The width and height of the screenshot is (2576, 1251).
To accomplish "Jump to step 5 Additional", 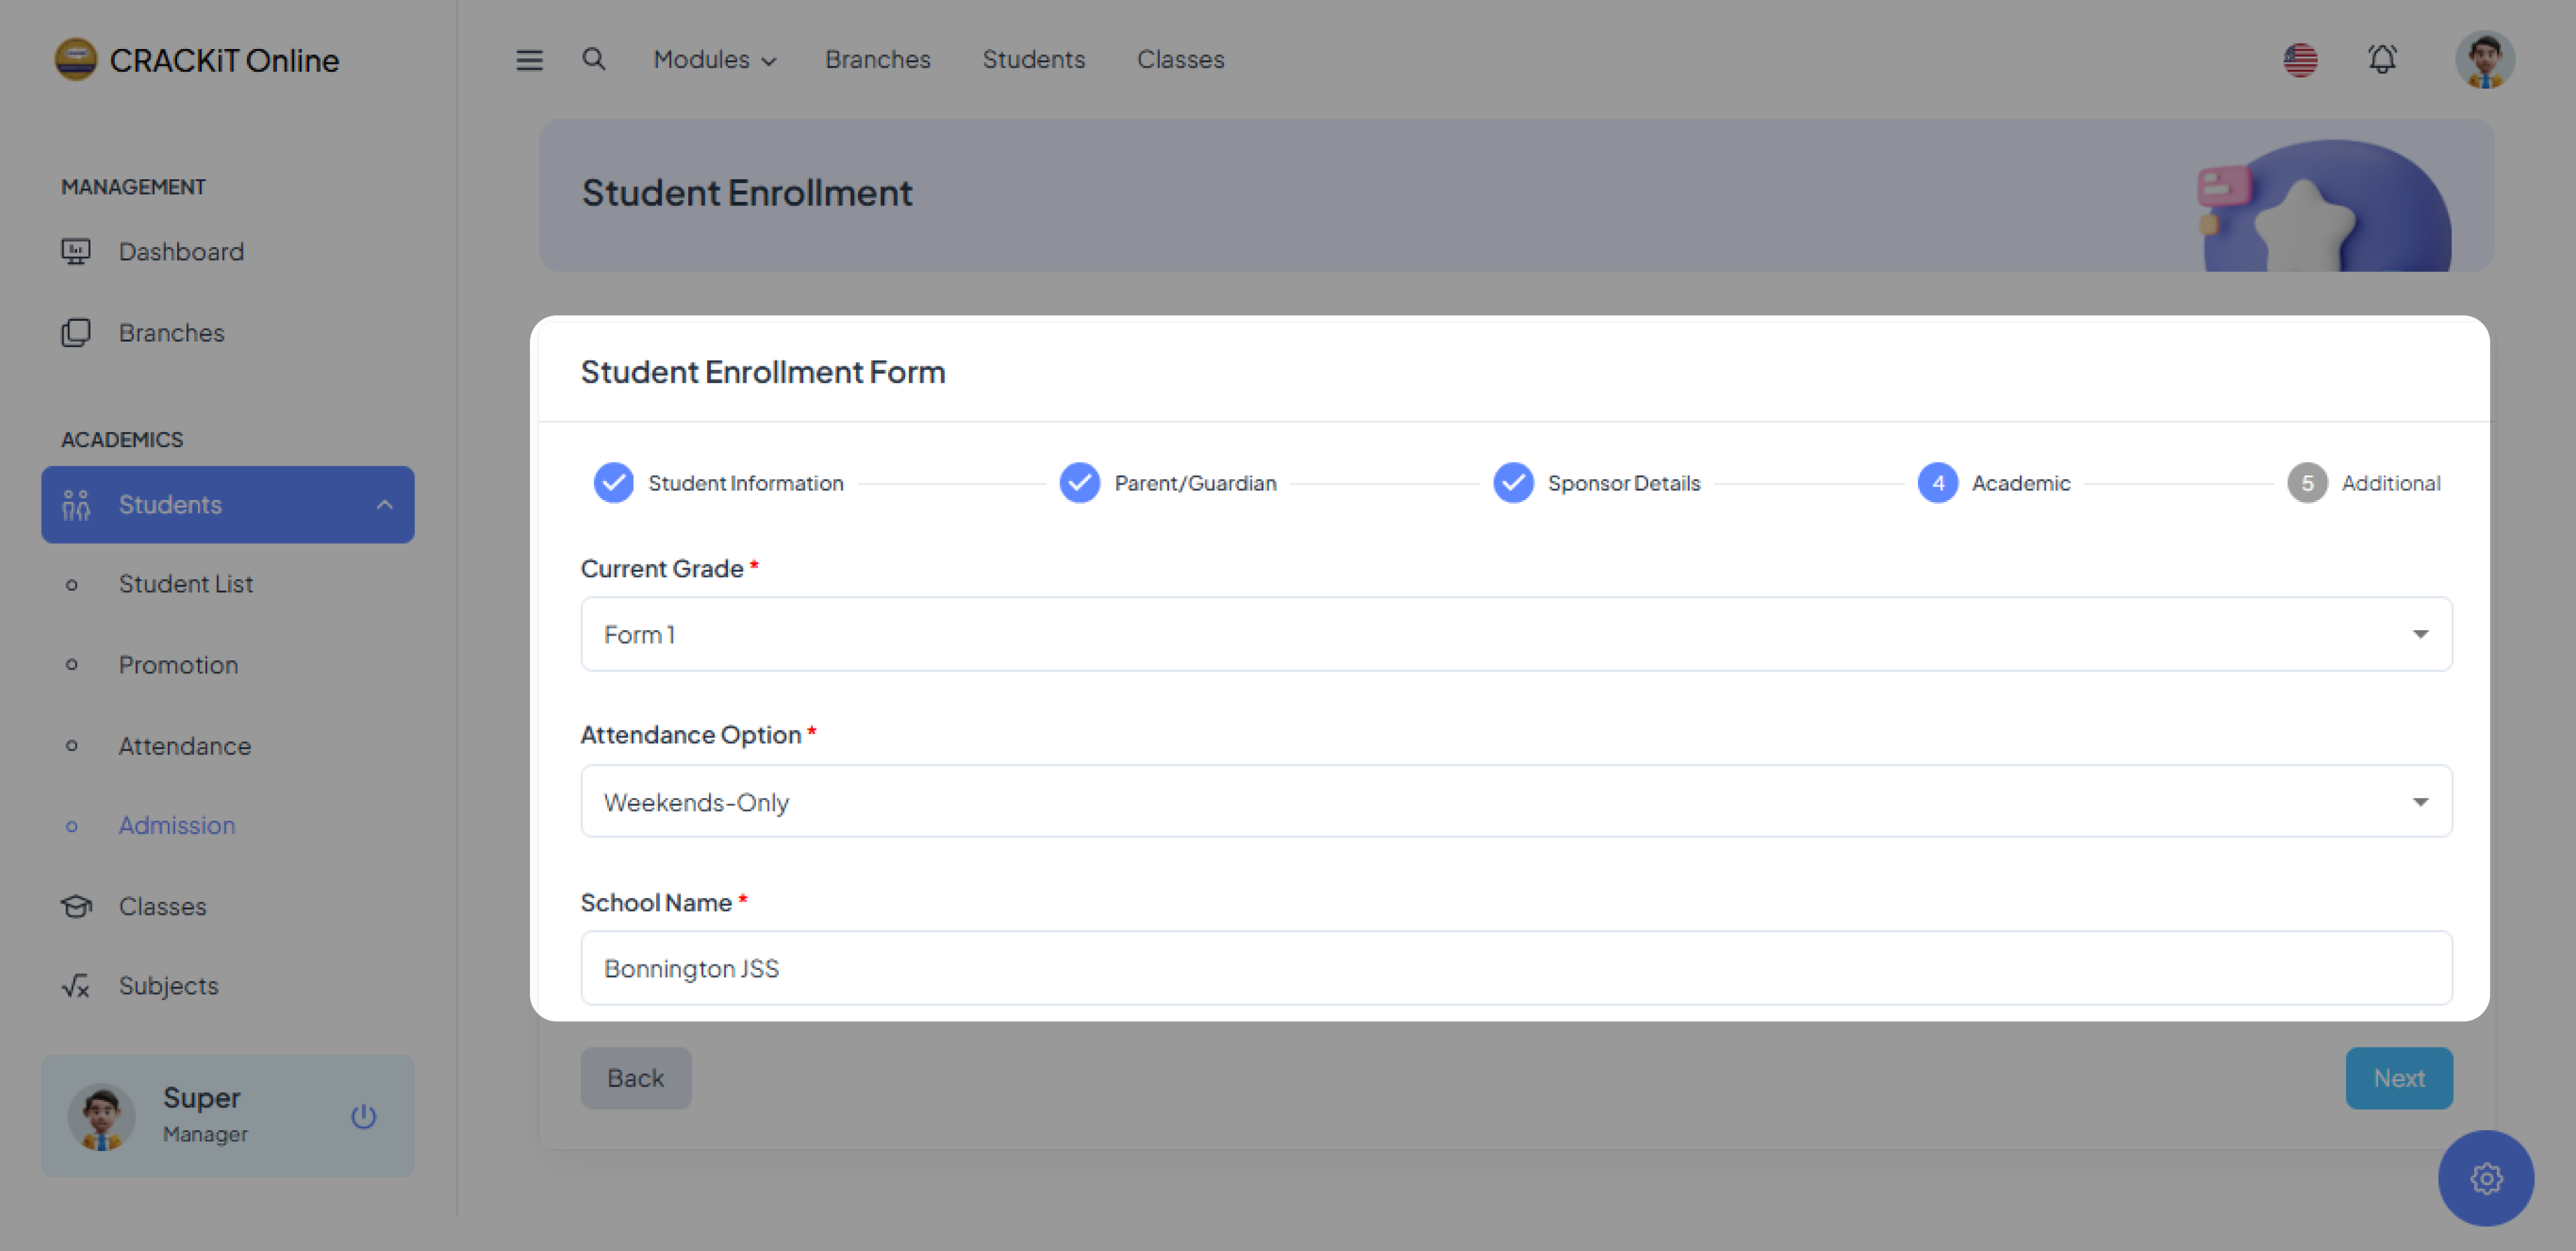I will 2306,483.
